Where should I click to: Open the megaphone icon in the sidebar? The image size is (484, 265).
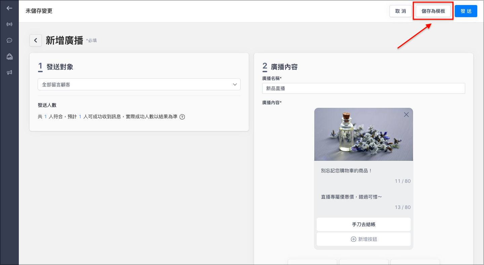pyautogui.click(x=9, y=72)
